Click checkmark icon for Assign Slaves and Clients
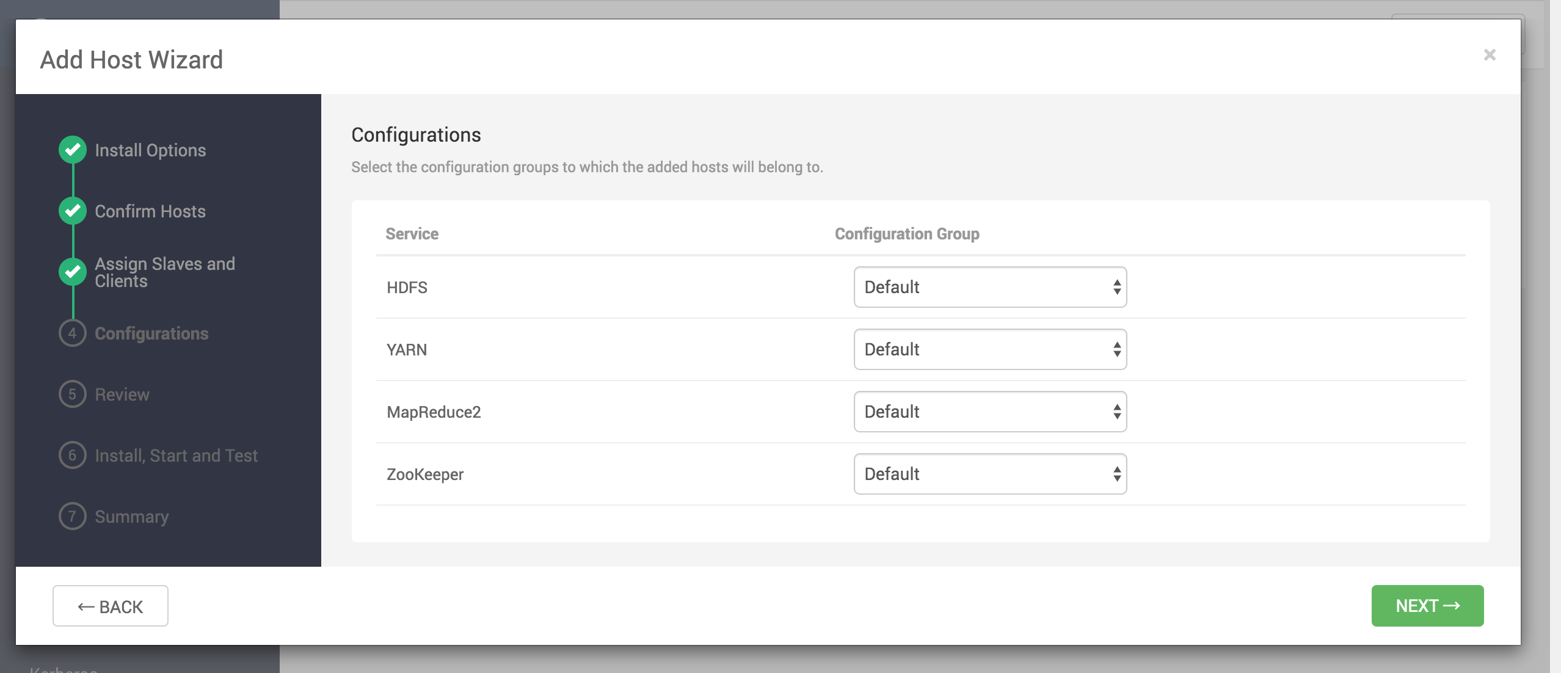This screenshot has height=673, width=1561. 73,272
